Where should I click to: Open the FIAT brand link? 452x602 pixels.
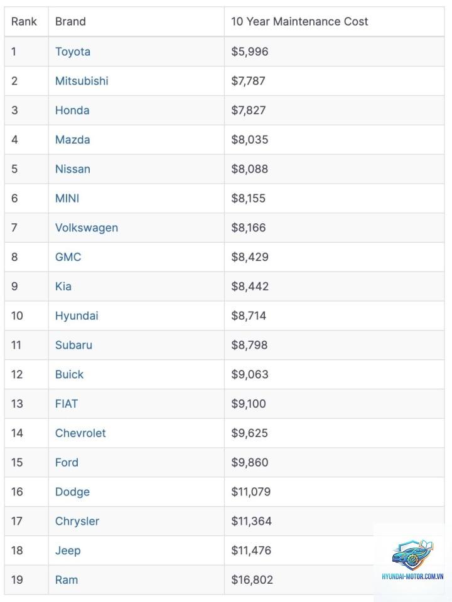click(x=67, y=403)
